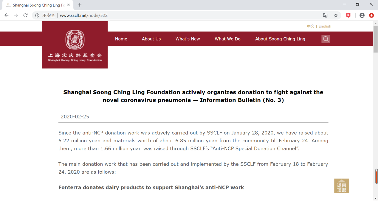Open the Home menu item
Image resolution: width=378 pixels, height=201 pixels.
pyautogui.click(x=121, y=39)
